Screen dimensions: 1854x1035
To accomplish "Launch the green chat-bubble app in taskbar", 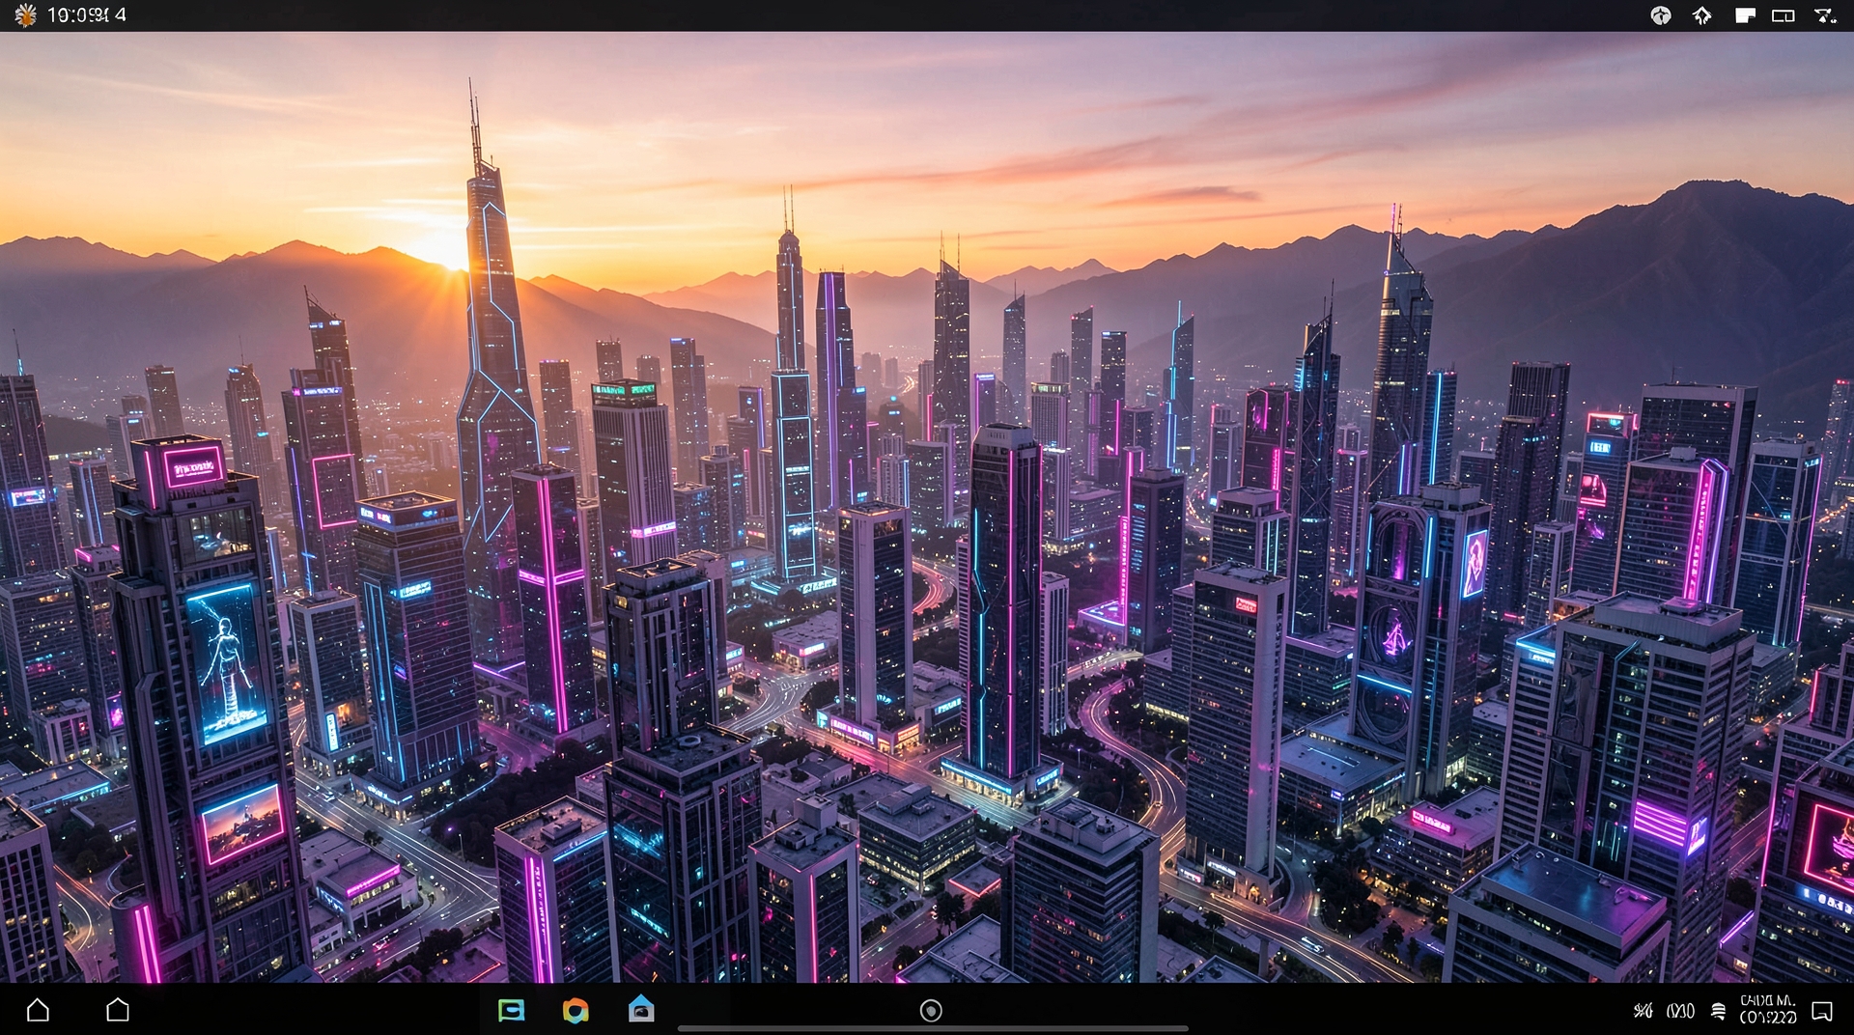I will pos(511,1010).
